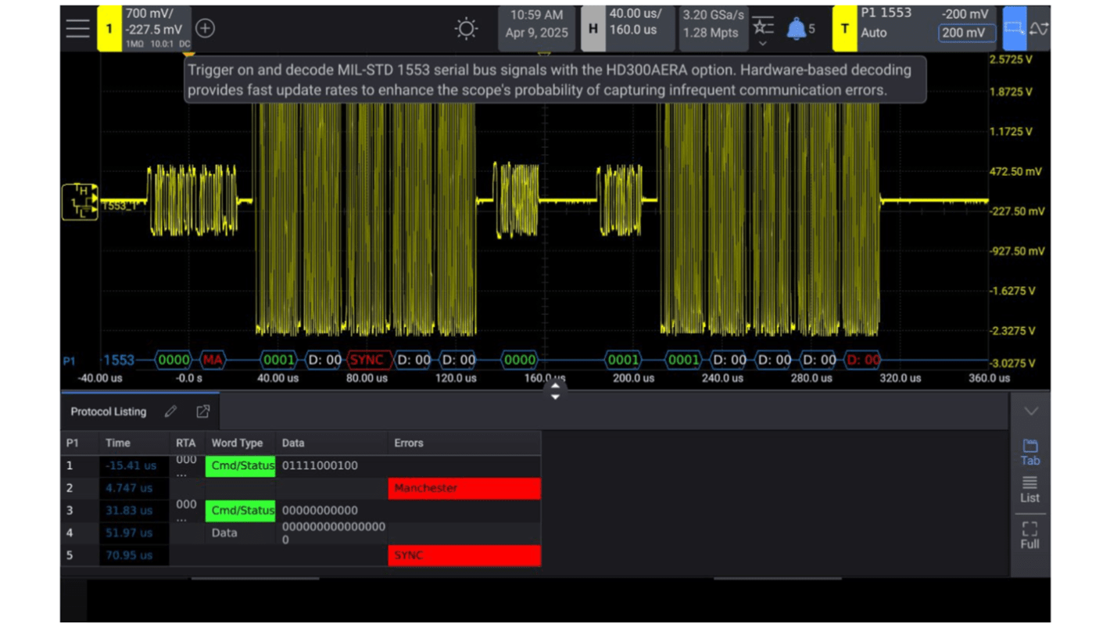This screenshot has width=1110, height=624.
Task: Collapse side panel with chevron arrow
Action: [1030, 411]
